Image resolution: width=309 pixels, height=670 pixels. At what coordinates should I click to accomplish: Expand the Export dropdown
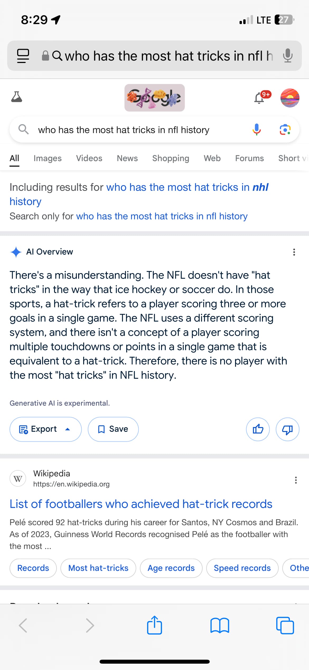click(45, 429)
